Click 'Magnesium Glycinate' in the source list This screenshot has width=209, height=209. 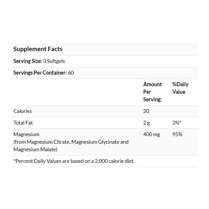point(95,142)
